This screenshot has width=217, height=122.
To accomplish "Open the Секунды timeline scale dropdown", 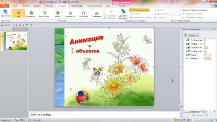I will [x=192, y=111].
